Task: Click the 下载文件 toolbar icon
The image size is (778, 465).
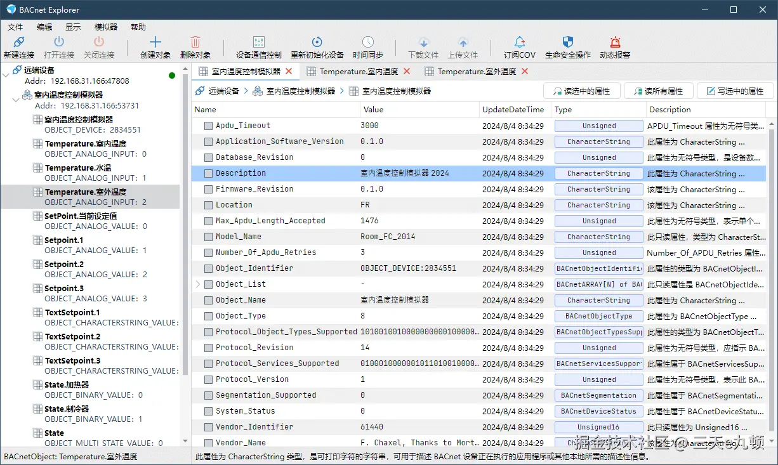Action: tap(423, 43)
